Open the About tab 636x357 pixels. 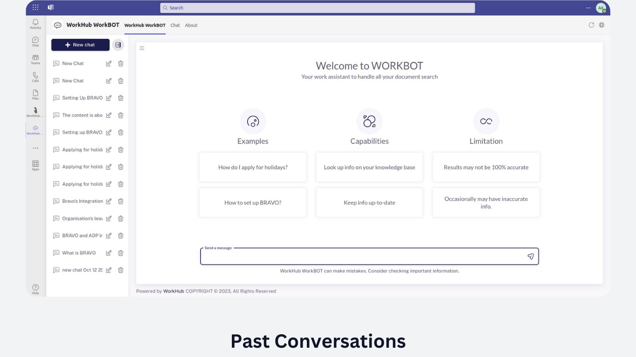pyautogui.click(x=191, y=25)
